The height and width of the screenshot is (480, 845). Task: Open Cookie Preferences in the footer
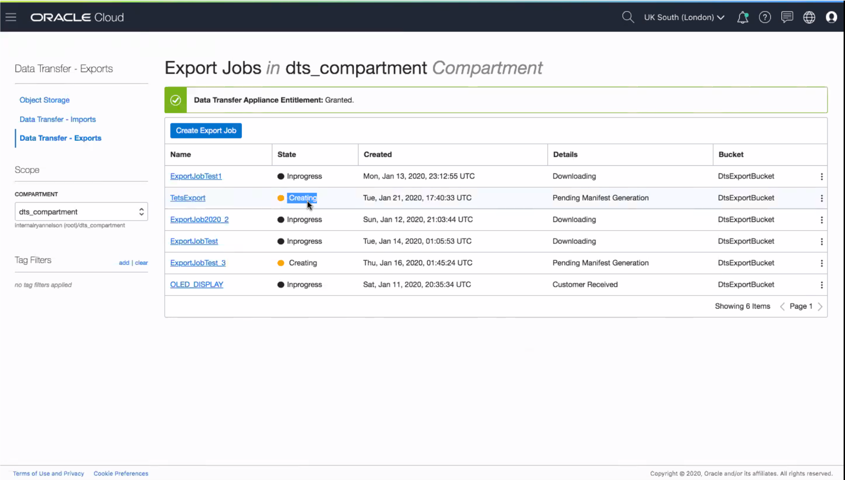120,473
